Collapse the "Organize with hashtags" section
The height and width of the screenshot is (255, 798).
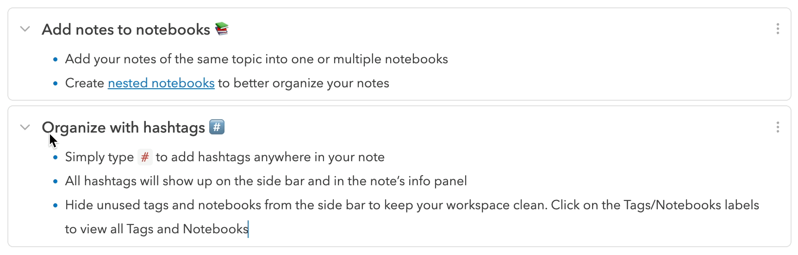pyautogui.click(x=25, y=127)
